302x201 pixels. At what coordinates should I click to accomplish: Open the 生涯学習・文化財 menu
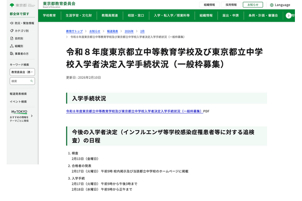click(79, 16)
